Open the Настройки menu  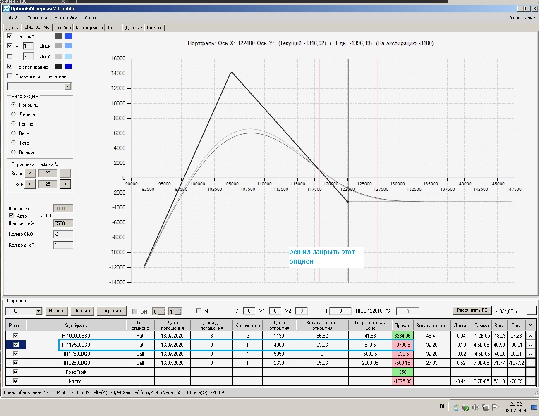(66, 18)
